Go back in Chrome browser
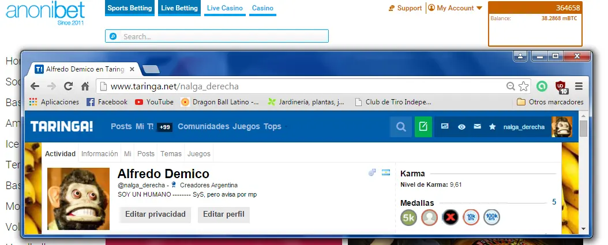The width and height of the screenshot is (608, 245). [x=35, y=86]
